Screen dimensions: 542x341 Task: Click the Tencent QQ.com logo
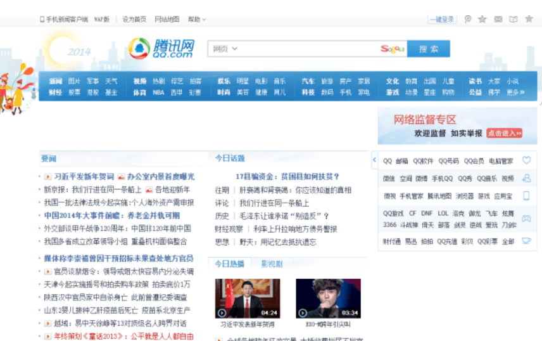[161, 48]
